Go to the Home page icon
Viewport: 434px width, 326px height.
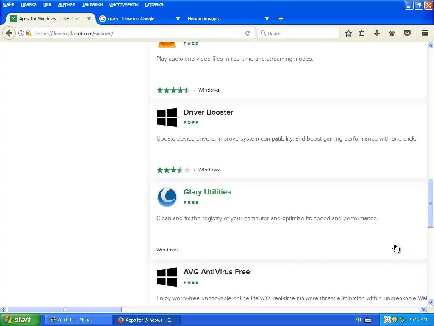pyautogui.click(x=392, y=34)
